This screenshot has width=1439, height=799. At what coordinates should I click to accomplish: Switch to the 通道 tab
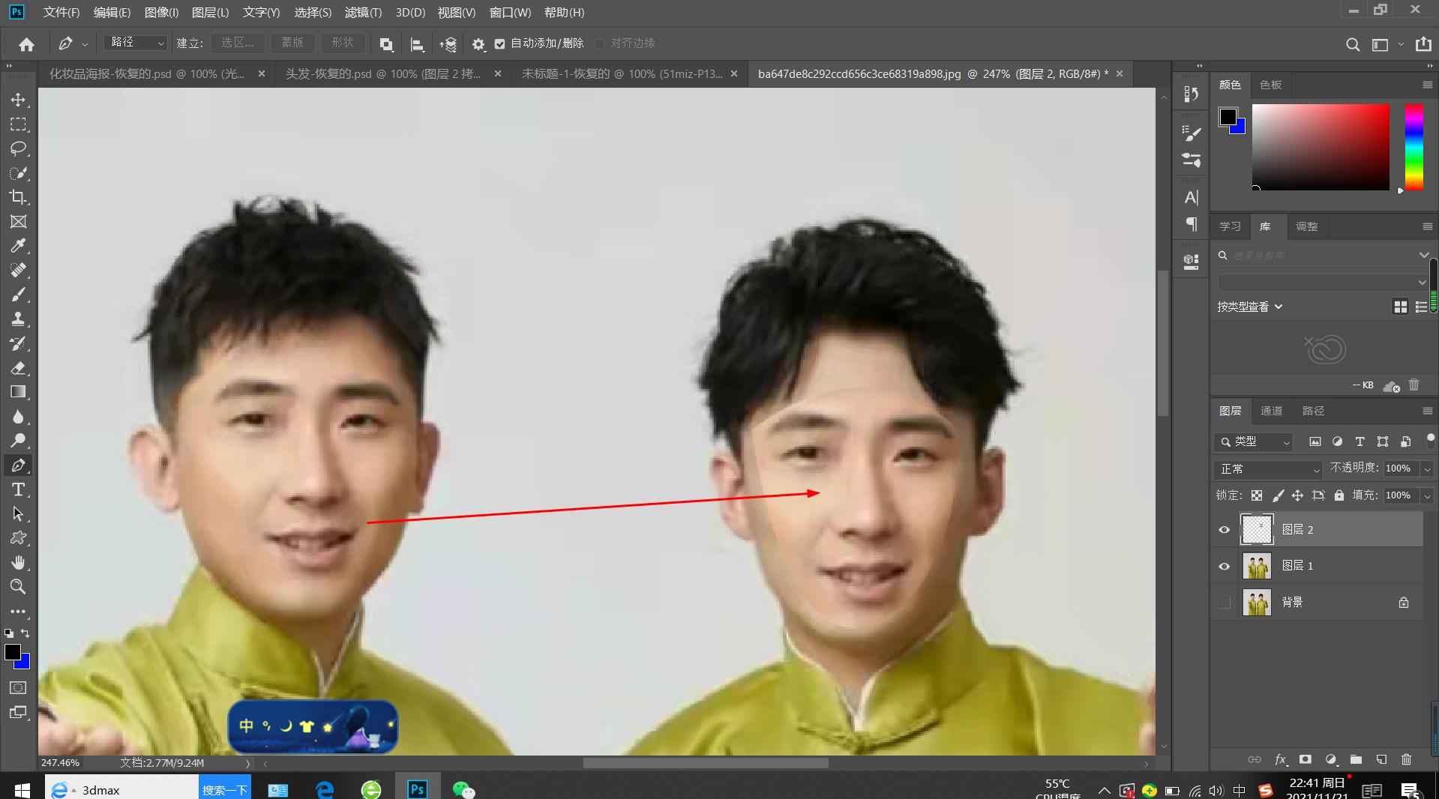1271,411
